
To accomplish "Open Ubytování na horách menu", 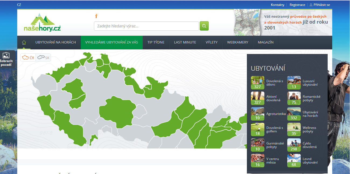I will (x=55, y=42).
